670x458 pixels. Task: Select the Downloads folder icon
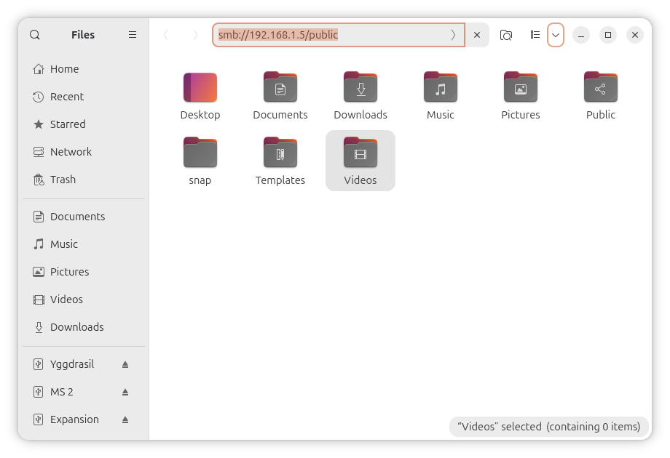tap(360, 89)
